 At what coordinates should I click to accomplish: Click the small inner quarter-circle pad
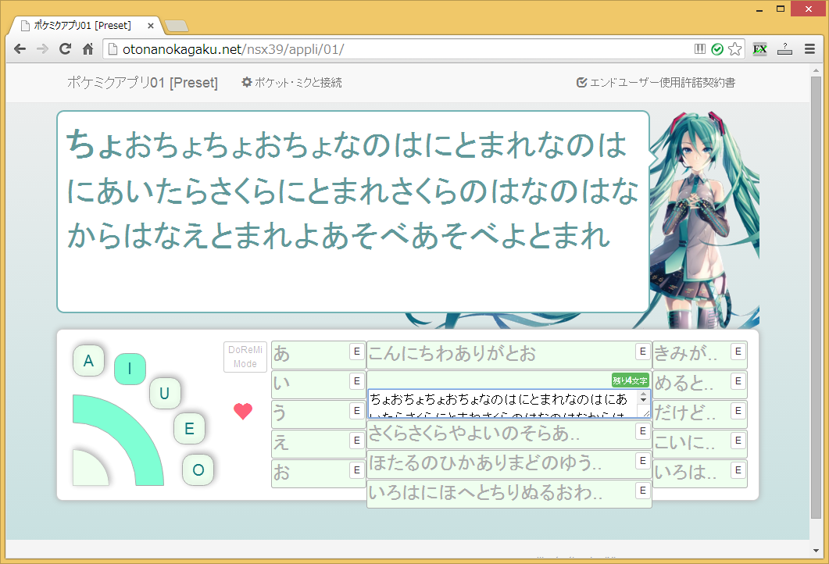coord(88,470)
